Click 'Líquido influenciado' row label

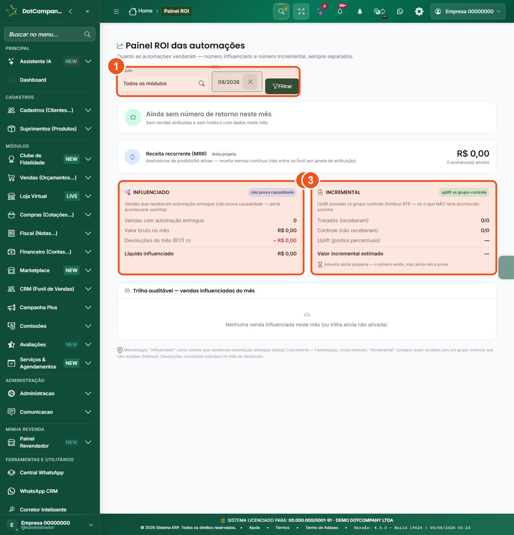click(149, 254)
